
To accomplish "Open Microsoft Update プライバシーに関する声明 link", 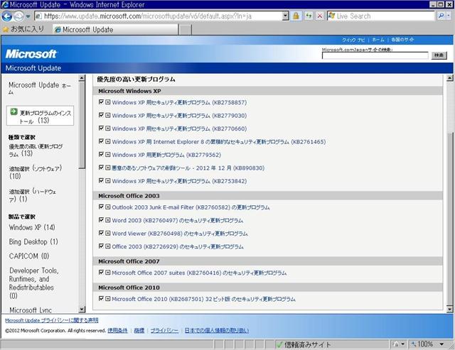I will 52,320.
